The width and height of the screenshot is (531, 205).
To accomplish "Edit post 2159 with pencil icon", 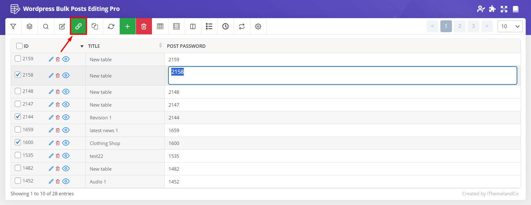I will [51, 59].
